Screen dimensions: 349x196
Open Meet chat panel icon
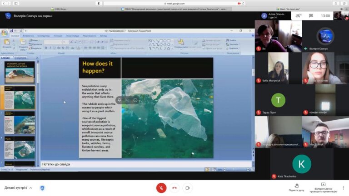click(x=311, y=16)
